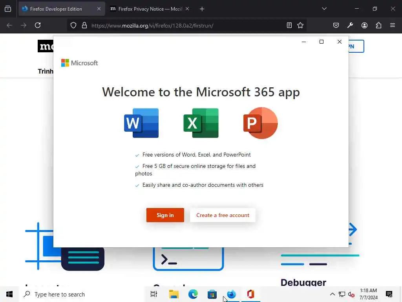Open Firefox extensions panel
The width and height of the screenshot is (402, 302).
pyautogui.click(x=378, y=25)
